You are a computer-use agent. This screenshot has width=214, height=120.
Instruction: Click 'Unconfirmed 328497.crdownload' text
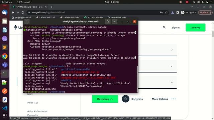point(82,86)
